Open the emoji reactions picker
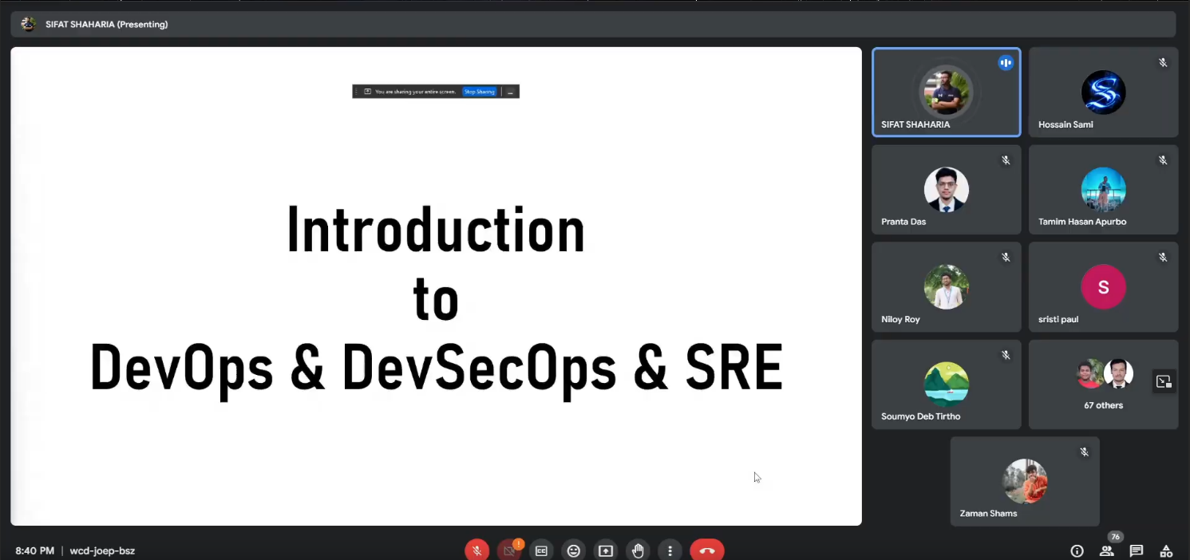 pyautogui.click(x=573, y=550)
